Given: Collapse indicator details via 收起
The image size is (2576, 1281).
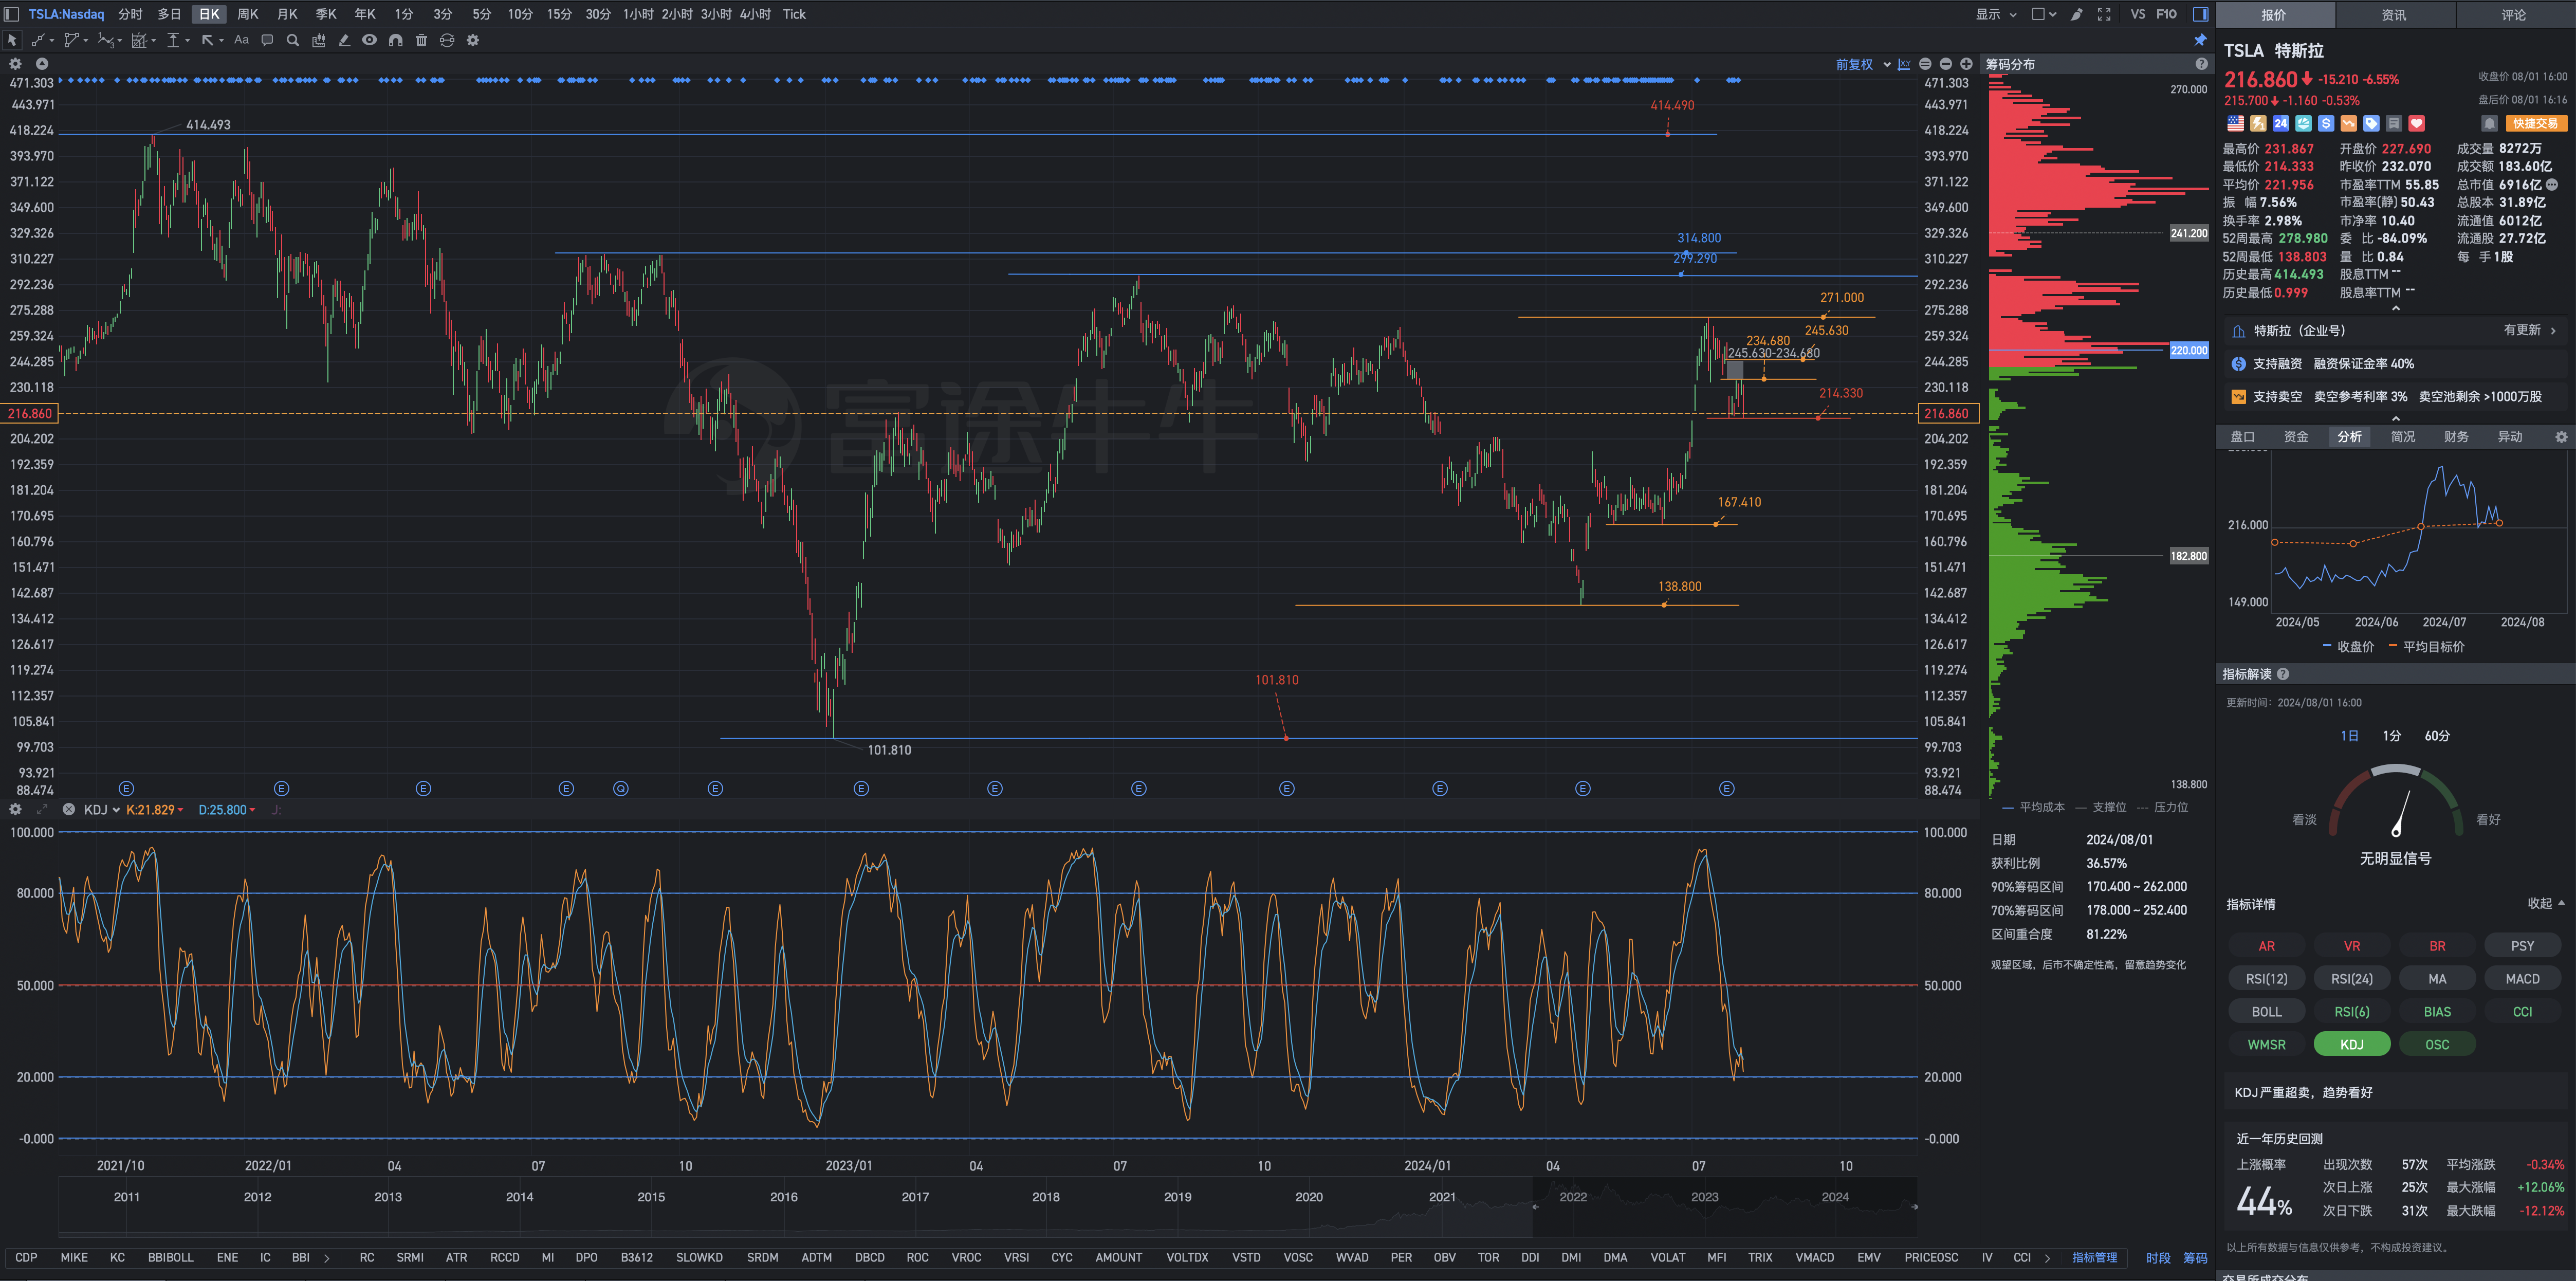Looking at the screenshot, I should (x=2546, y=904).
